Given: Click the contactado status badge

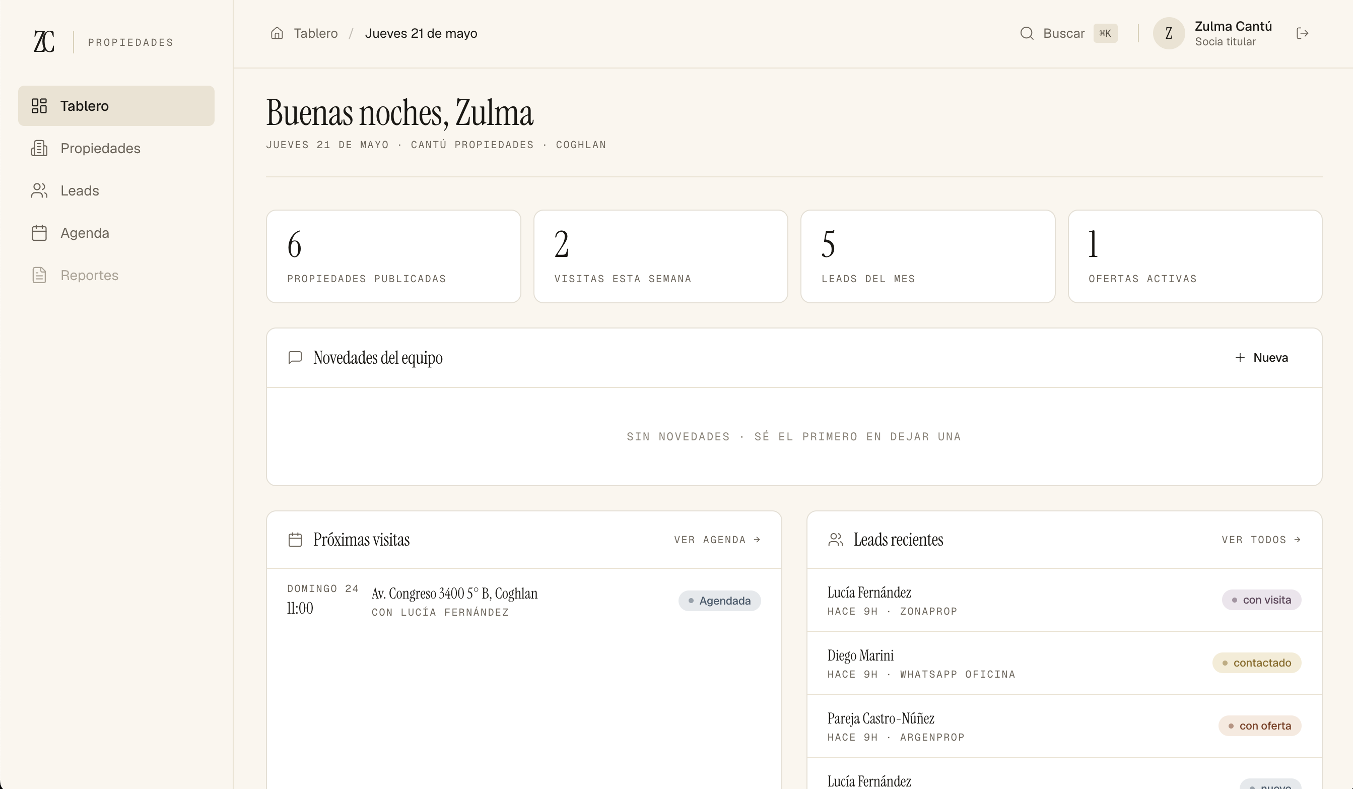Looking at the screenshot, I should click(1257, 663).
